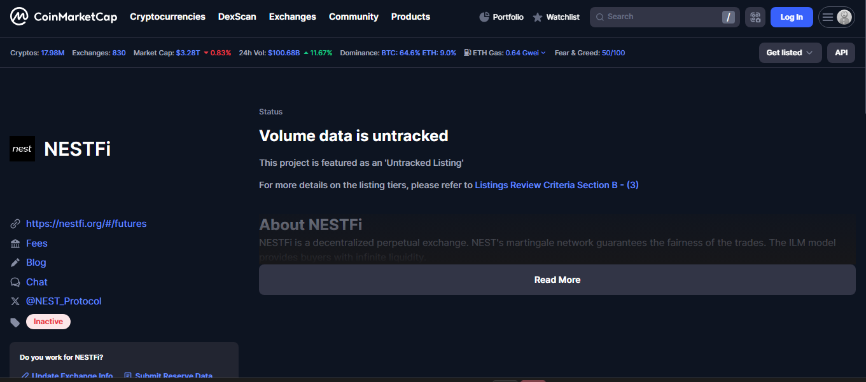The image size is (866, 382).
Task: Click the Exchanges 830 value
Action: coord(119,53)
